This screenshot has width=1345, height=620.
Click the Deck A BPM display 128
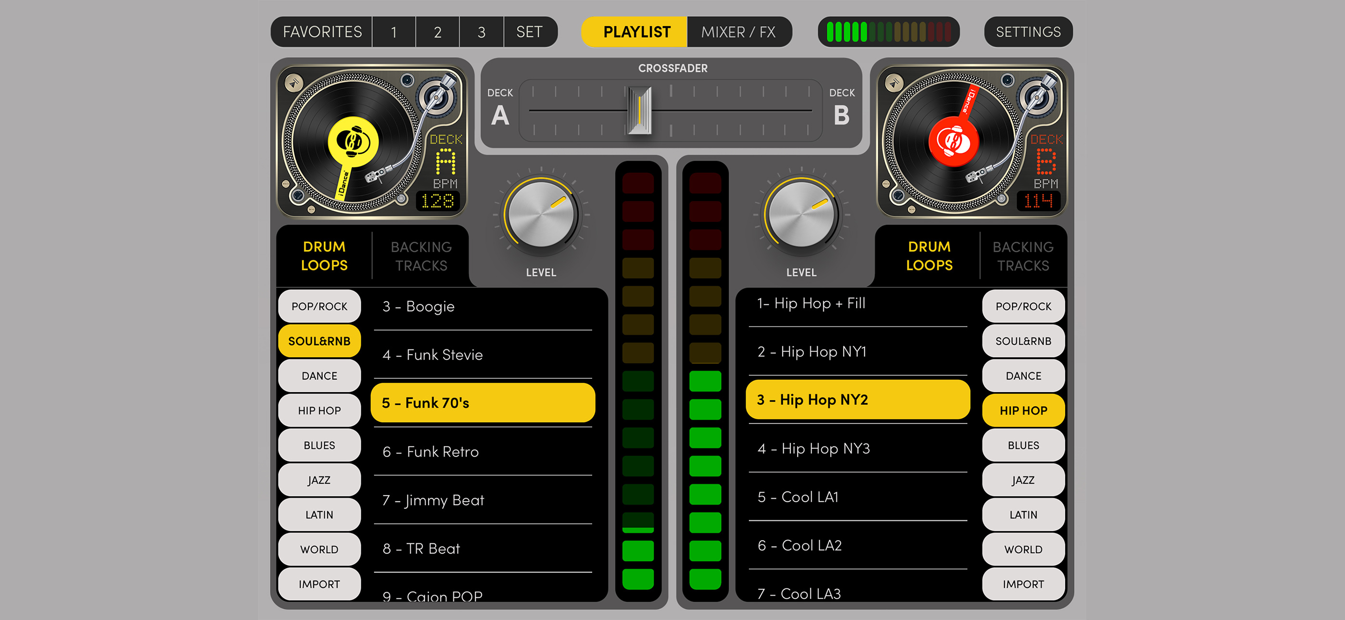click(x=438, y=201)
